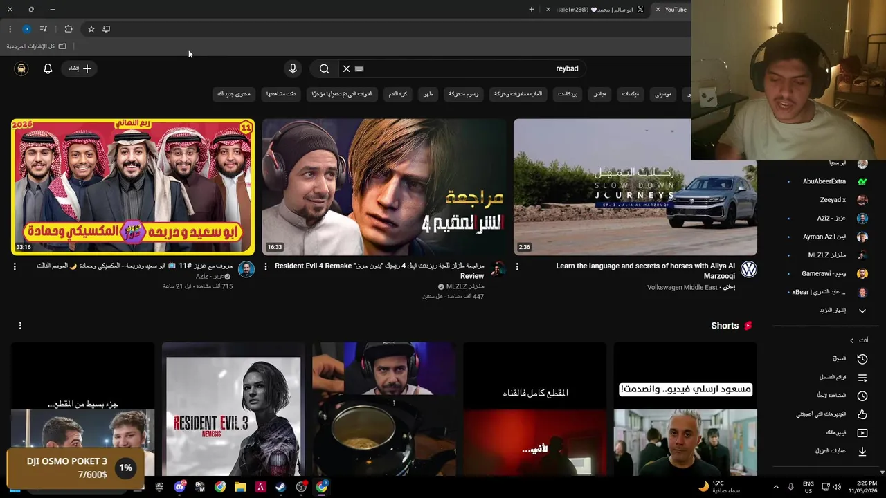Open xBear subscription channel
Image resolution: width=886 pixels, height=498 pixels.
click(x=826, y=292)
